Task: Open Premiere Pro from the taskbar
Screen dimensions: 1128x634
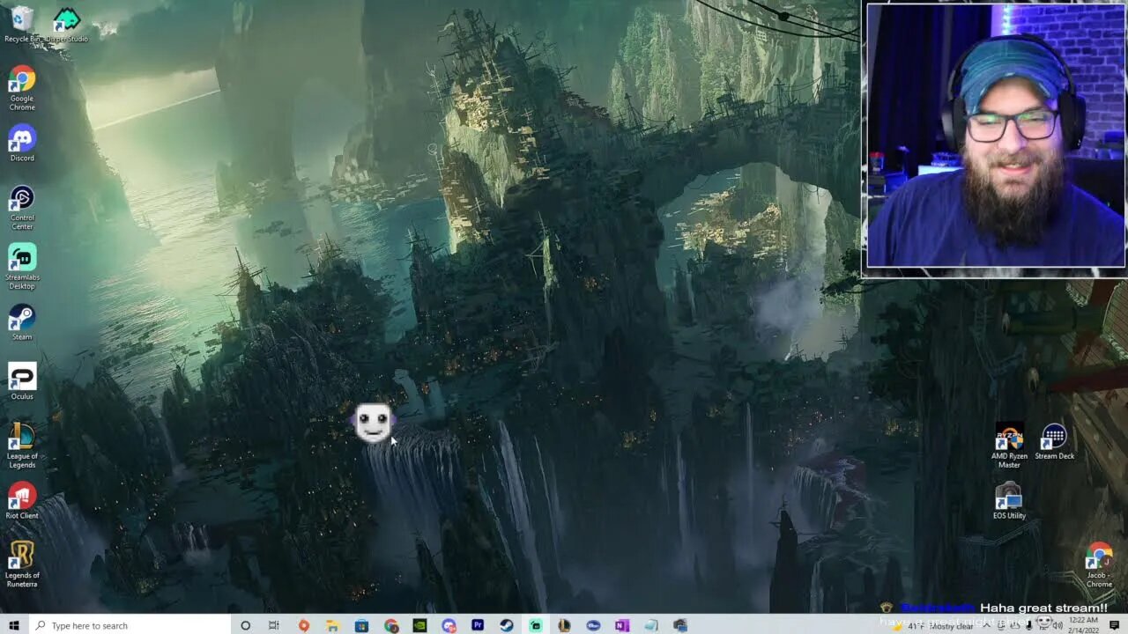Action: (478, 625)
